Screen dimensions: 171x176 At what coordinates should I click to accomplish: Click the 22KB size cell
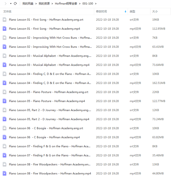pos(156,92)
